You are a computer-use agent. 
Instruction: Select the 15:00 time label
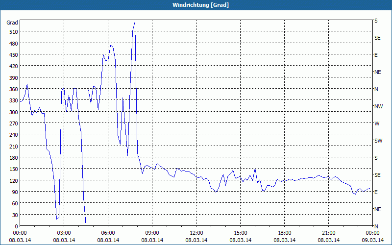point(240,233)
